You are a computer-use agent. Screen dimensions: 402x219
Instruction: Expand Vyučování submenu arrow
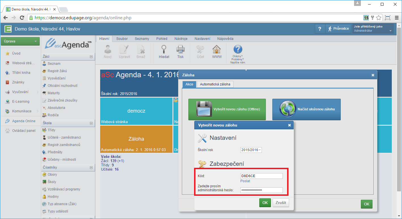pos(37,92)
